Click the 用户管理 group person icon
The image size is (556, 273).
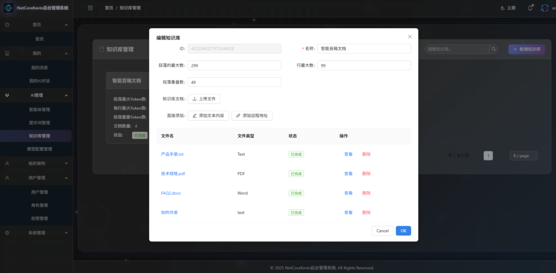point(7,178)
